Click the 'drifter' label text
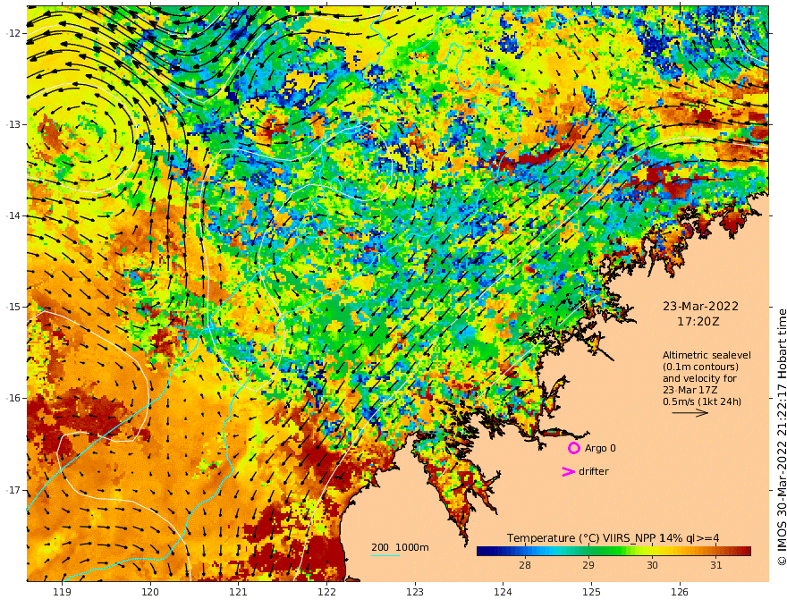 [x=594, y=471]
